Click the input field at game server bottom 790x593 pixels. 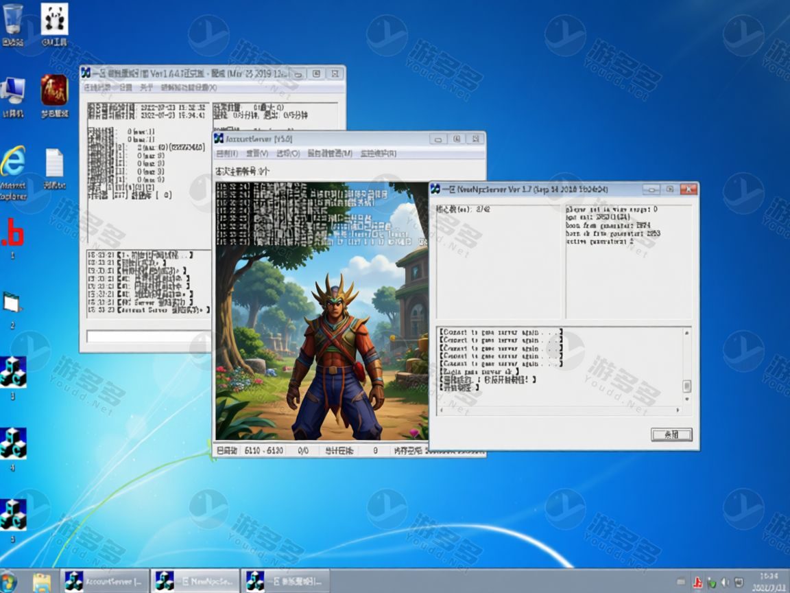(x=149, y=336)
